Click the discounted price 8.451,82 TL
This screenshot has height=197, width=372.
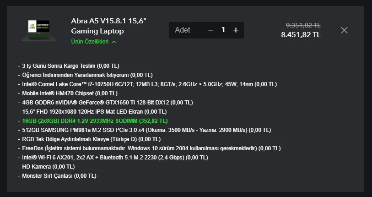301,34
